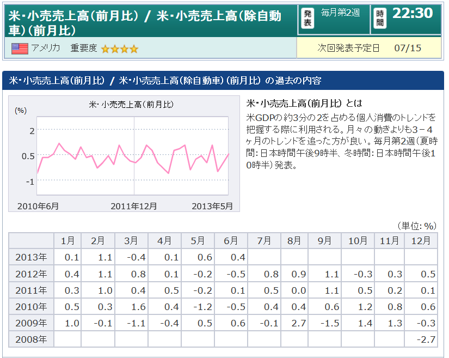Click the アメリカ country label

point(46,47)
